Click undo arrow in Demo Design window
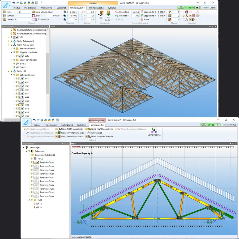This screenshot has width=239, height=239. point(34,120)
